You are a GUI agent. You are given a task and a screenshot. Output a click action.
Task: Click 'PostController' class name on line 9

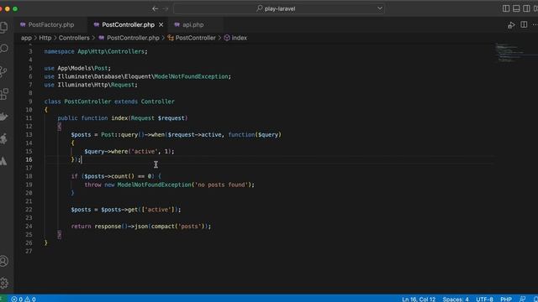(87, 102)
